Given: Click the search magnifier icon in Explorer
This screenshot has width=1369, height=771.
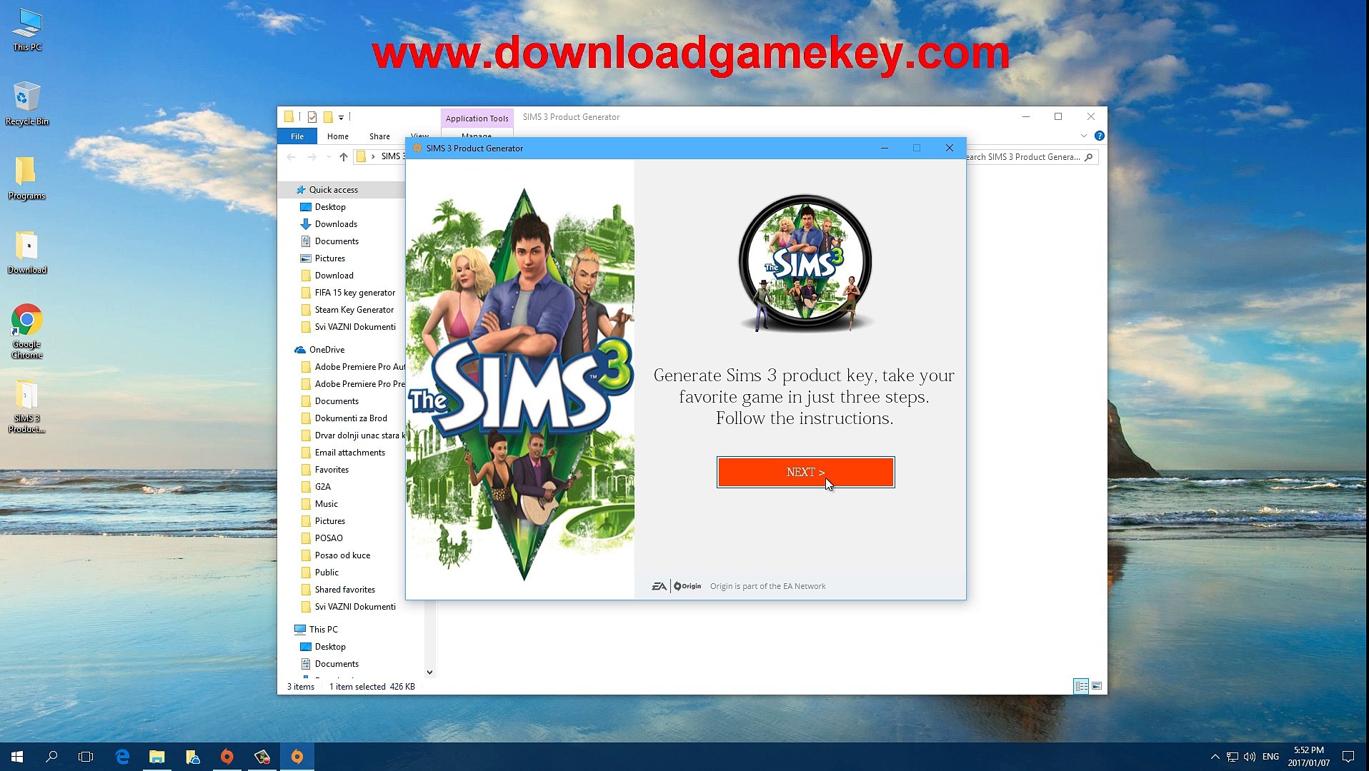Looking at the screenshot, I should point(1089,157).
